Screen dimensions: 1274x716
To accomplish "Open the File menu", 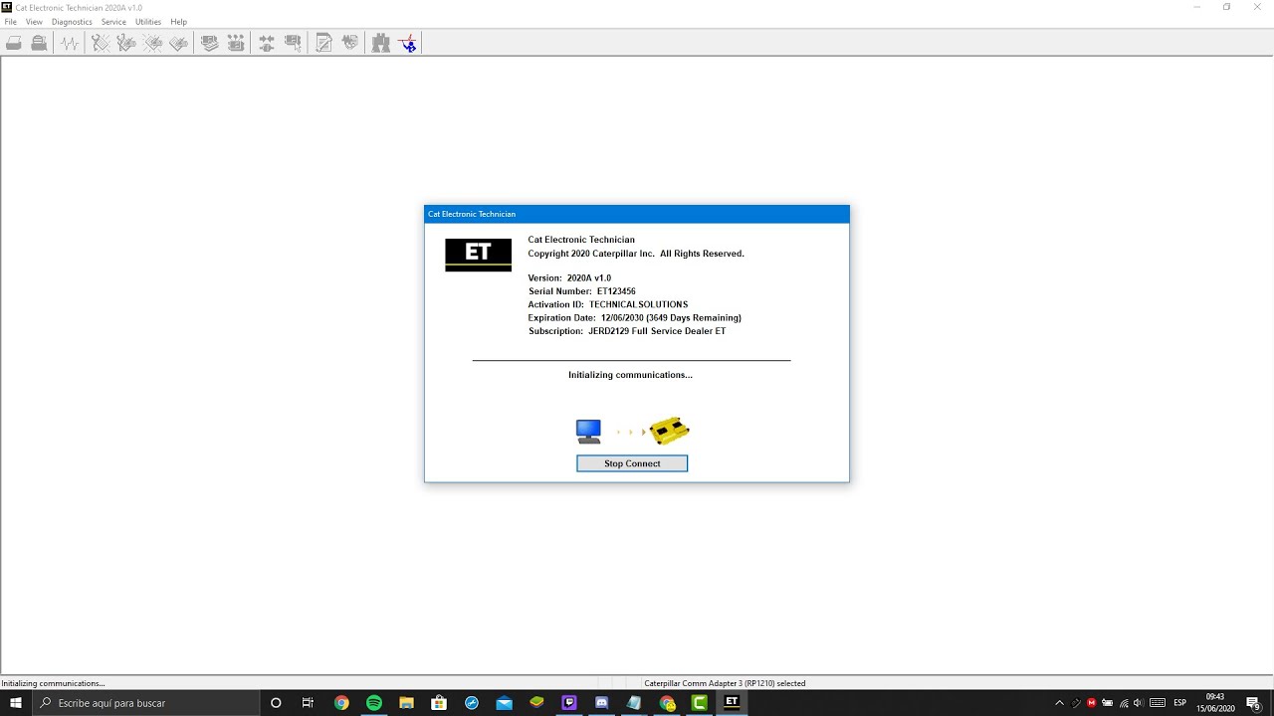I will [11, 22].
